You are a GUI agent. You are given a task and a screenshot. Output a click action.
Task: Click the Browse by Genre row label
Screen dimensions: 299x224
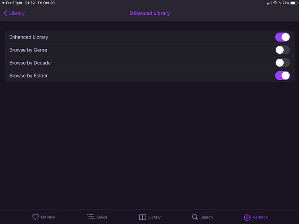28,50
